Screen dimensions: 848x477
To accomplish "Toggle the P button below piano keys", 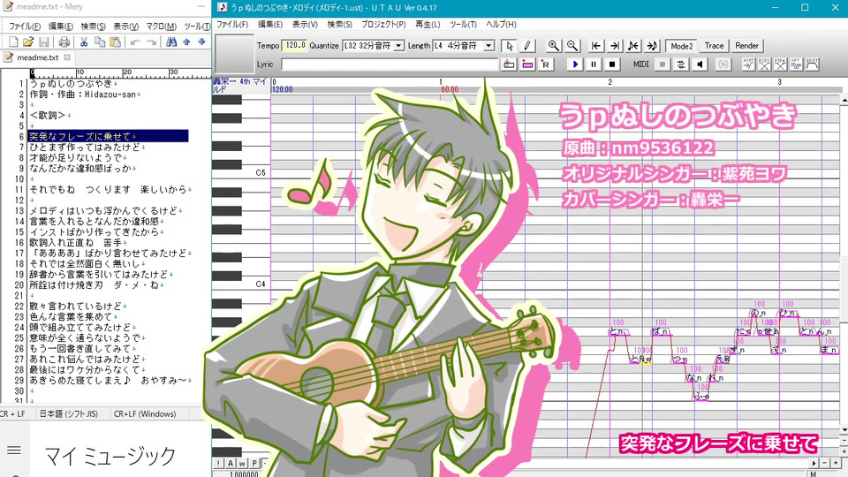I will (x=254, y=464).
